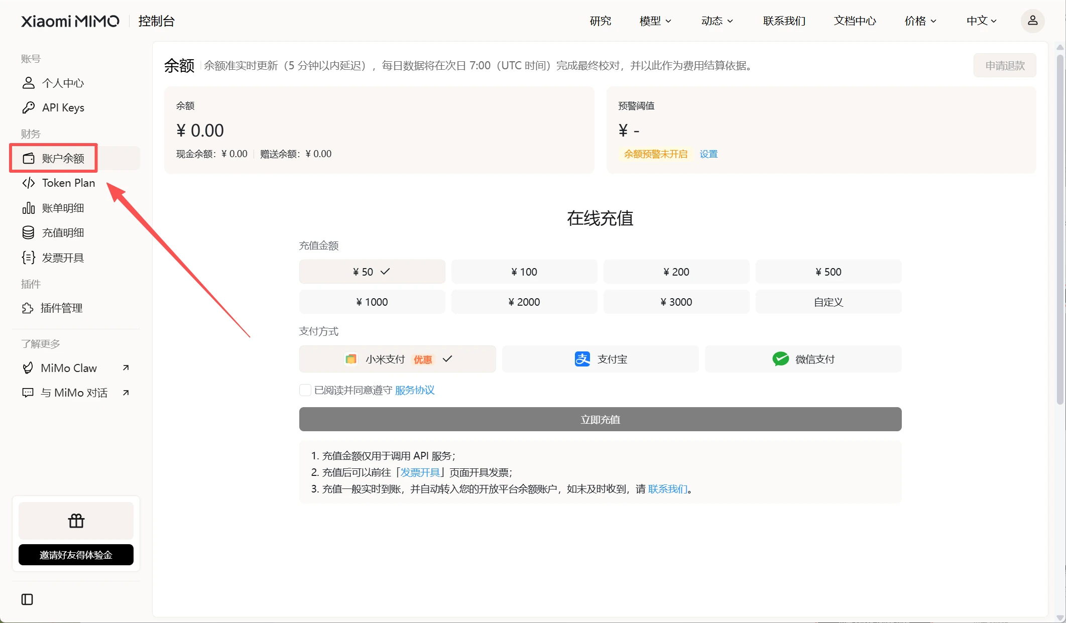Go to Token Plan in sidebar
Image resolution: width=1066 pixels, height=623 pixels.
pyautogui.click(x=76, y=183)
